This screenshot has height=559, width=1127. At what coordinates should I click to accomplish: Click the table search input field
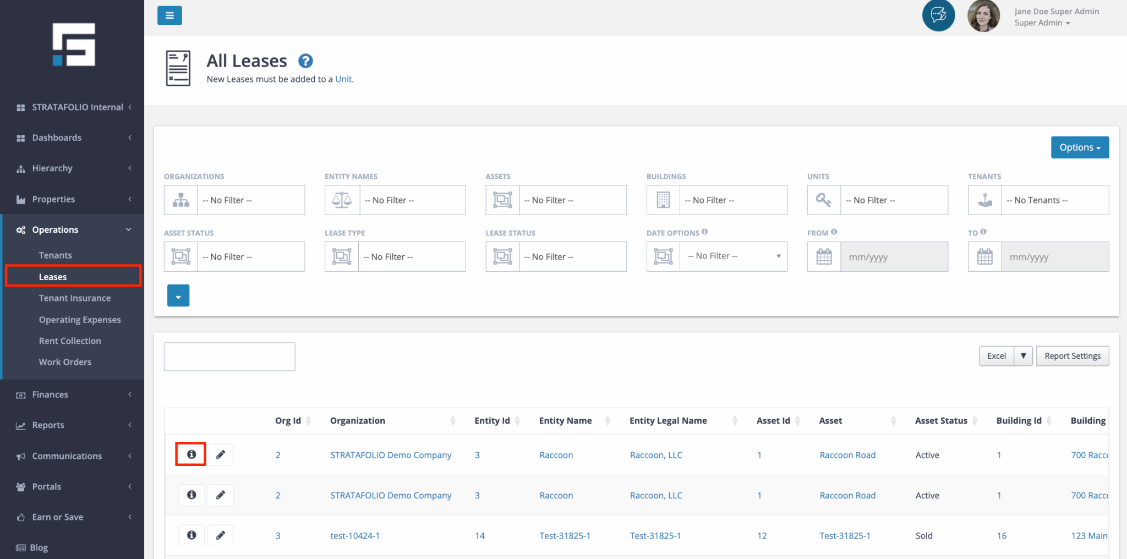[229, 357]
